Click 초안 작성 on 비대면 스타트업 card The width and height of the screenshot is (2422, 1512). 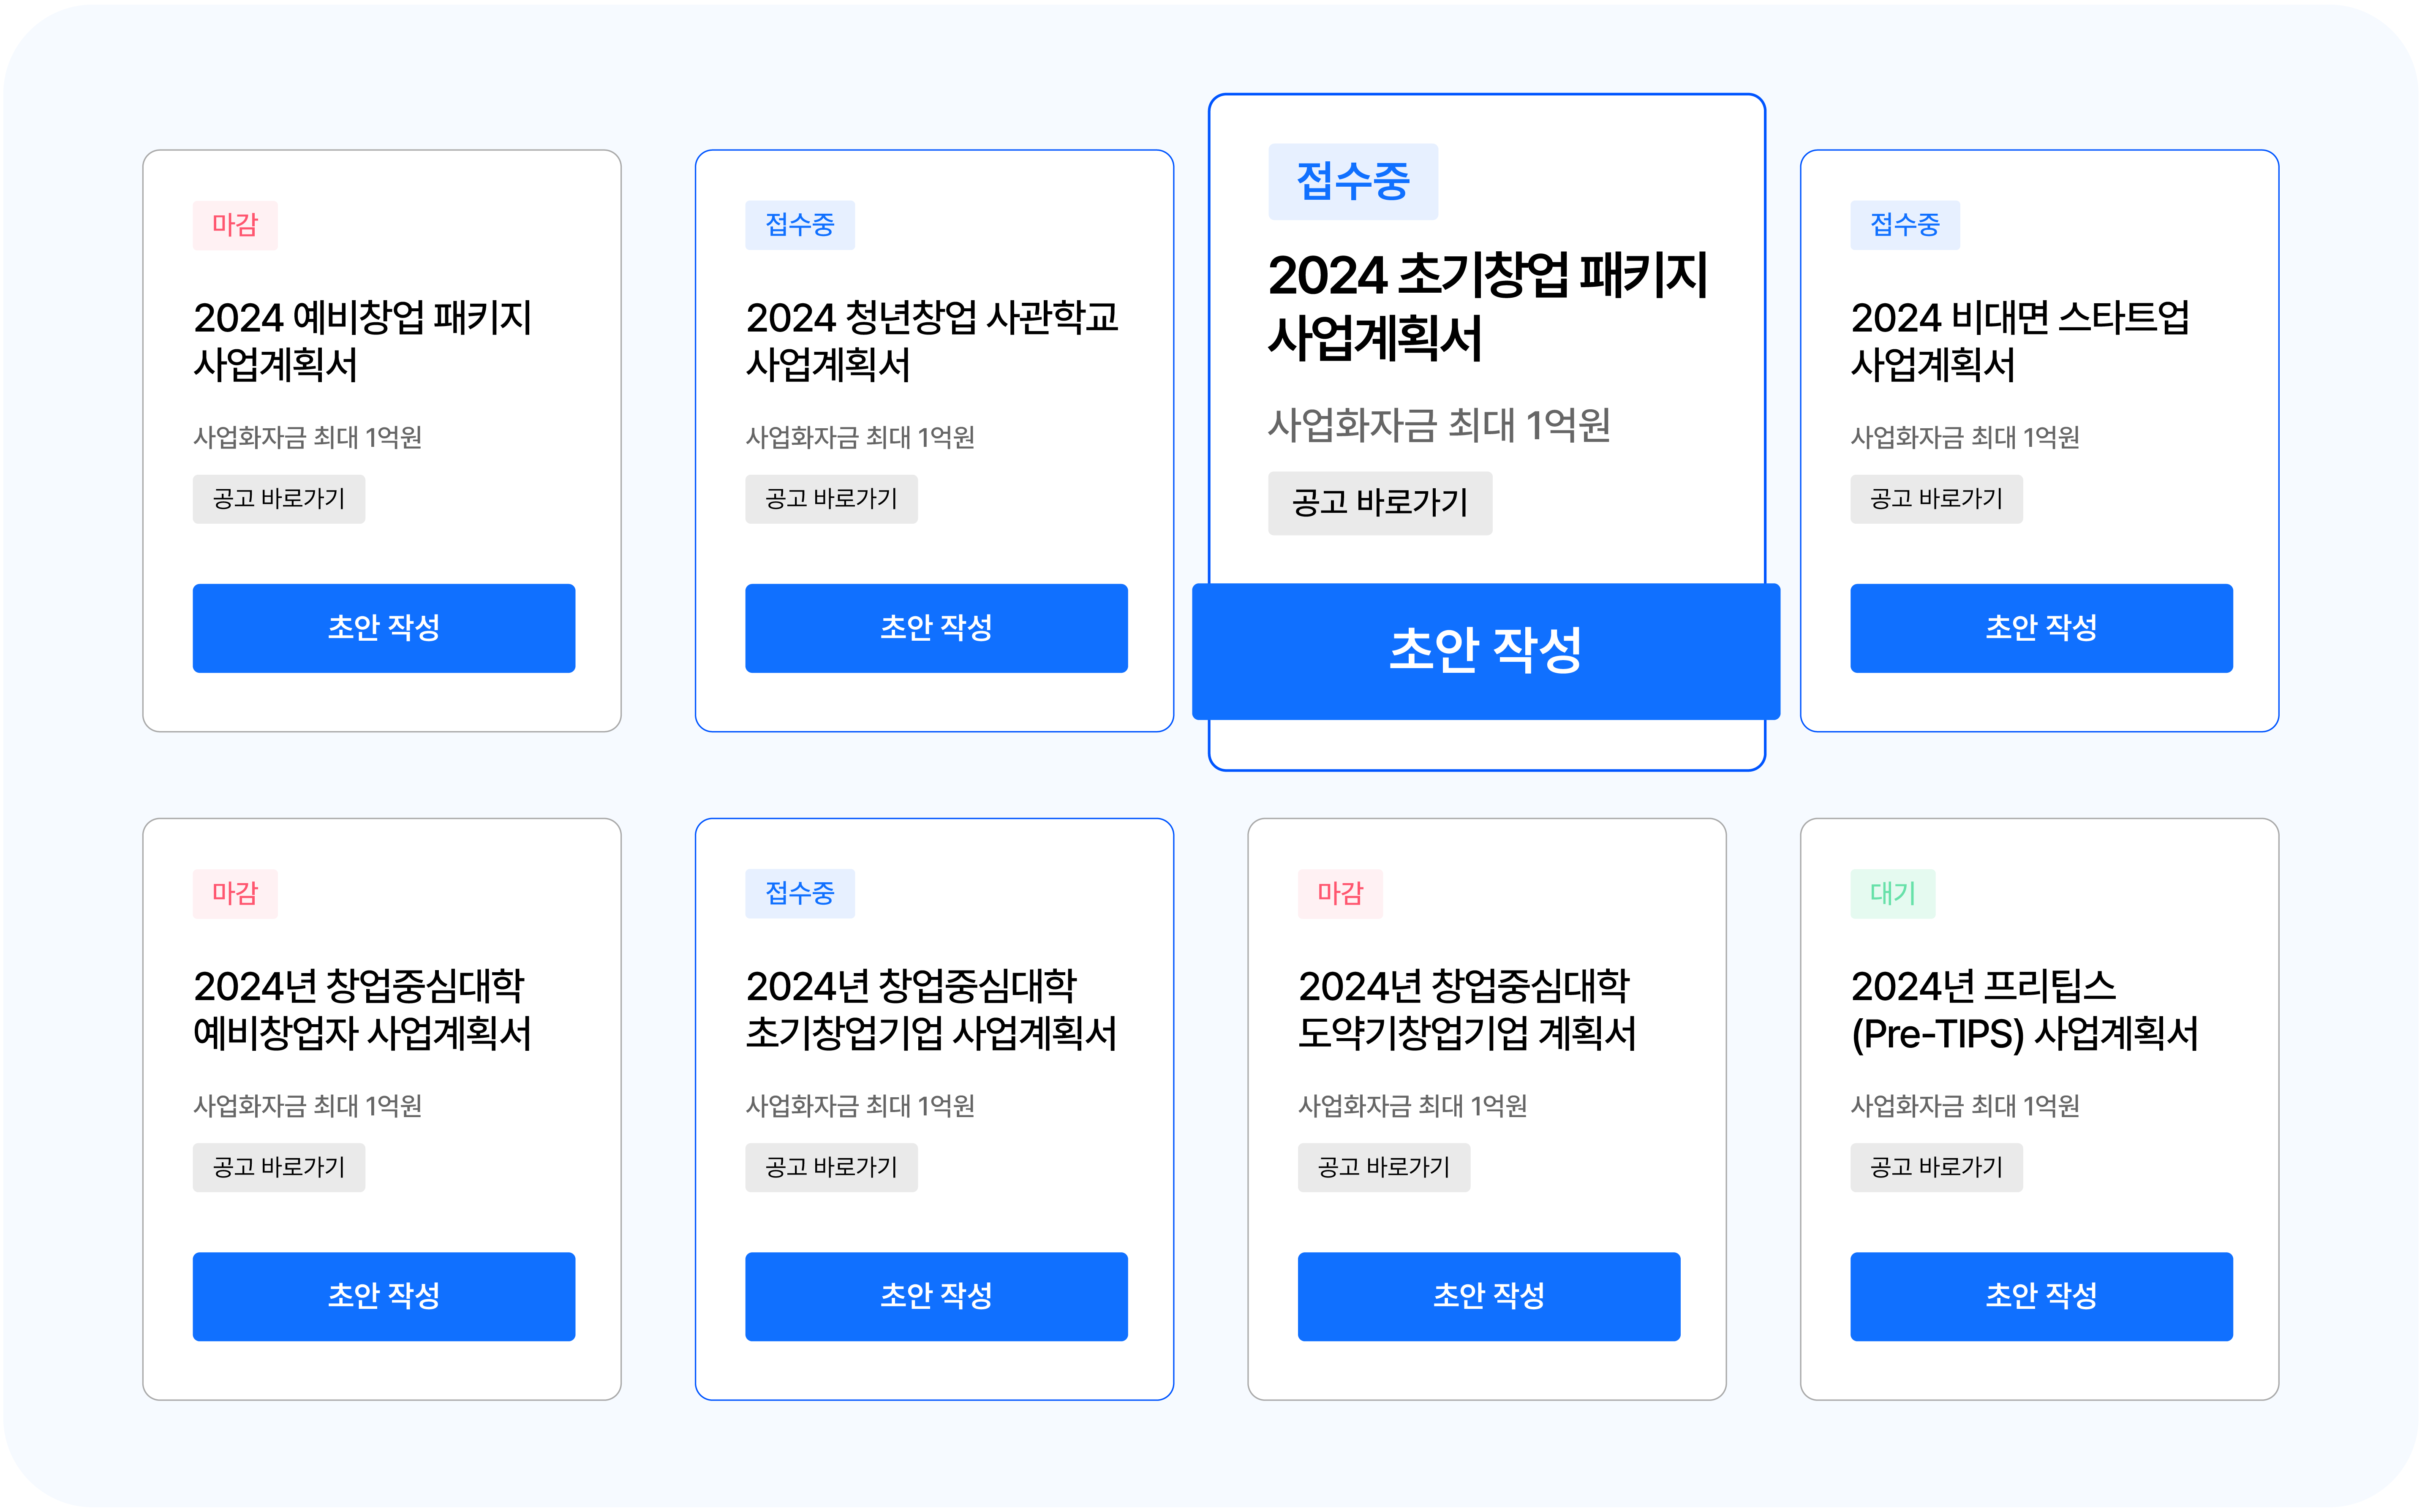point(2041,628)
